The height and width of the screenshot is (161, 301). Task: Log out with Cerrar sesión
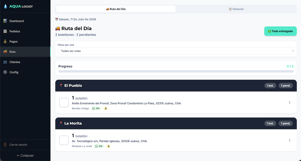pos(25,145)
